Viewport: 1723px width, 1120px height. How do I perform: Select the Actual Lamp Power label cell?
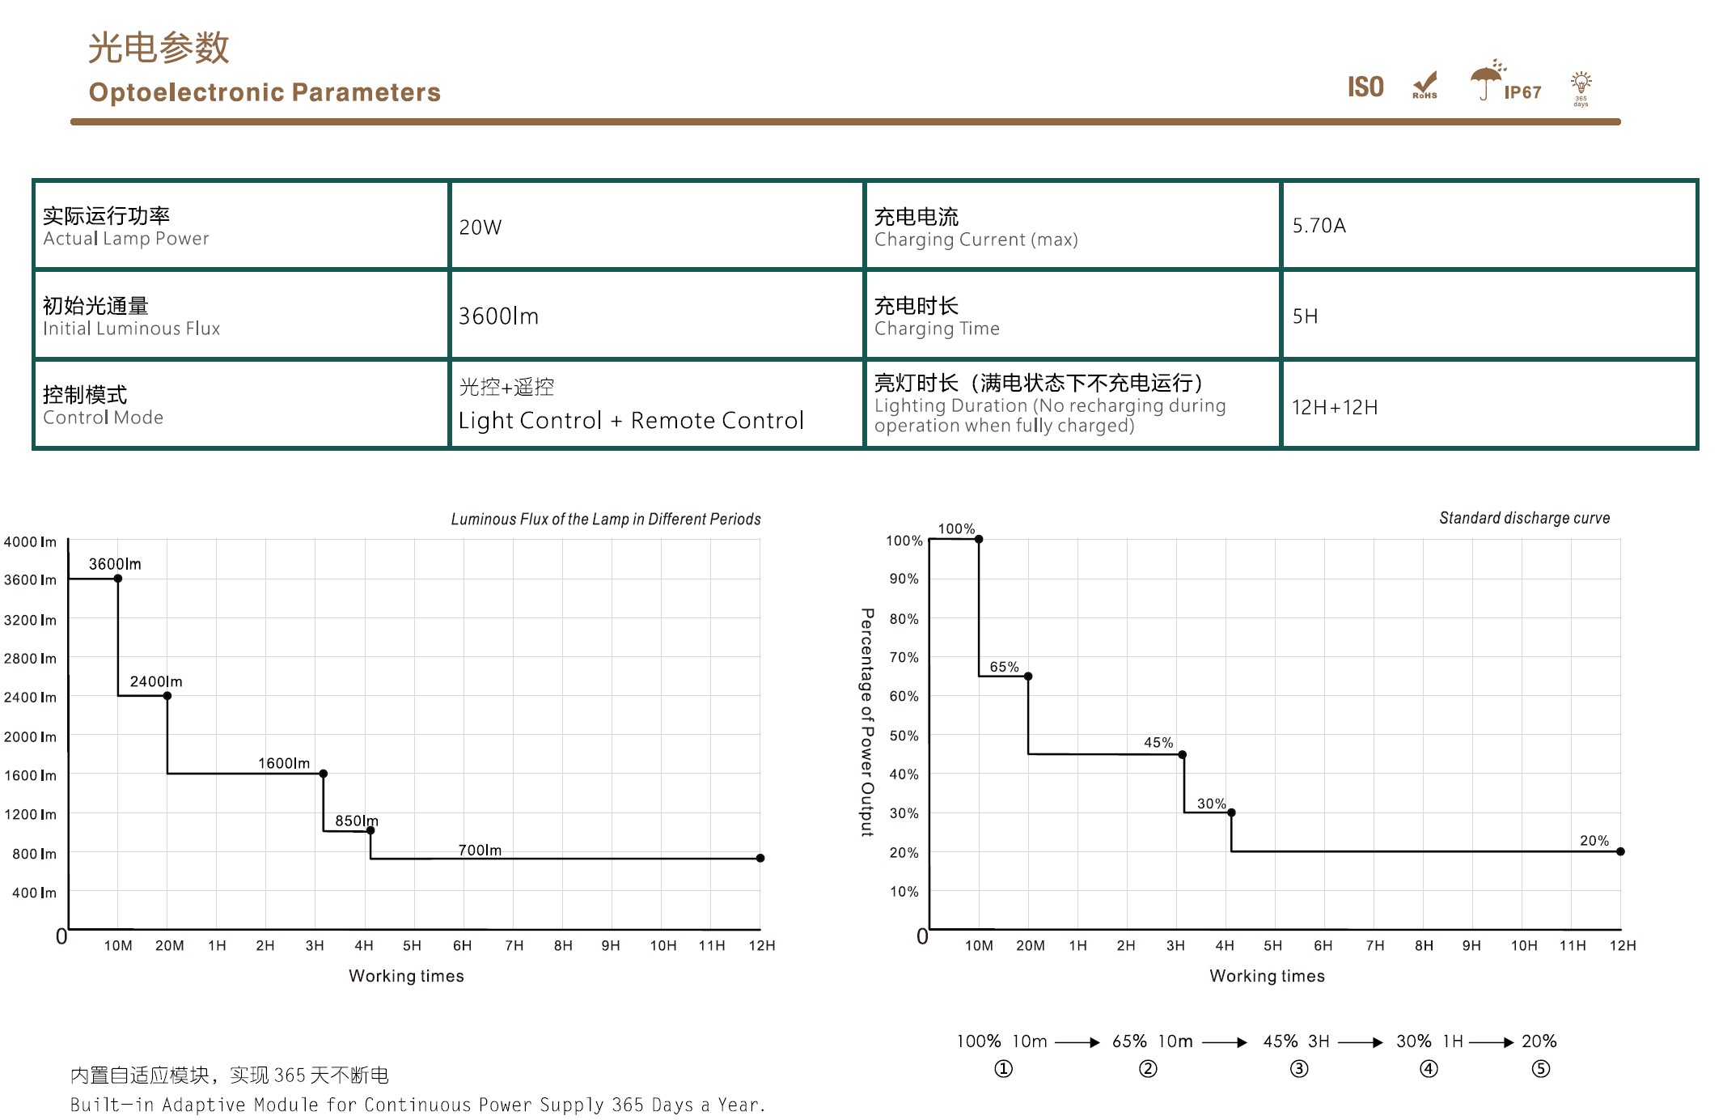(241, 225)
